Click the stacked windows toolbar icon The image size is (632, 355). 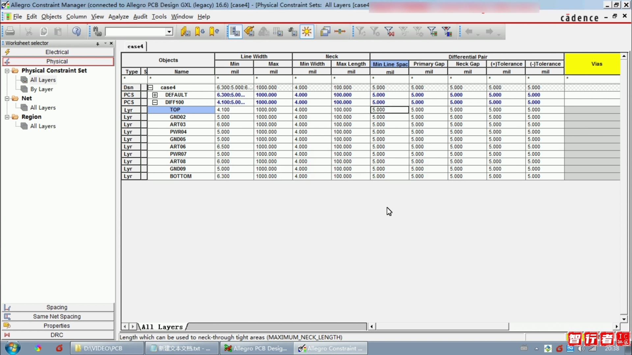click(x=325, y=31)
